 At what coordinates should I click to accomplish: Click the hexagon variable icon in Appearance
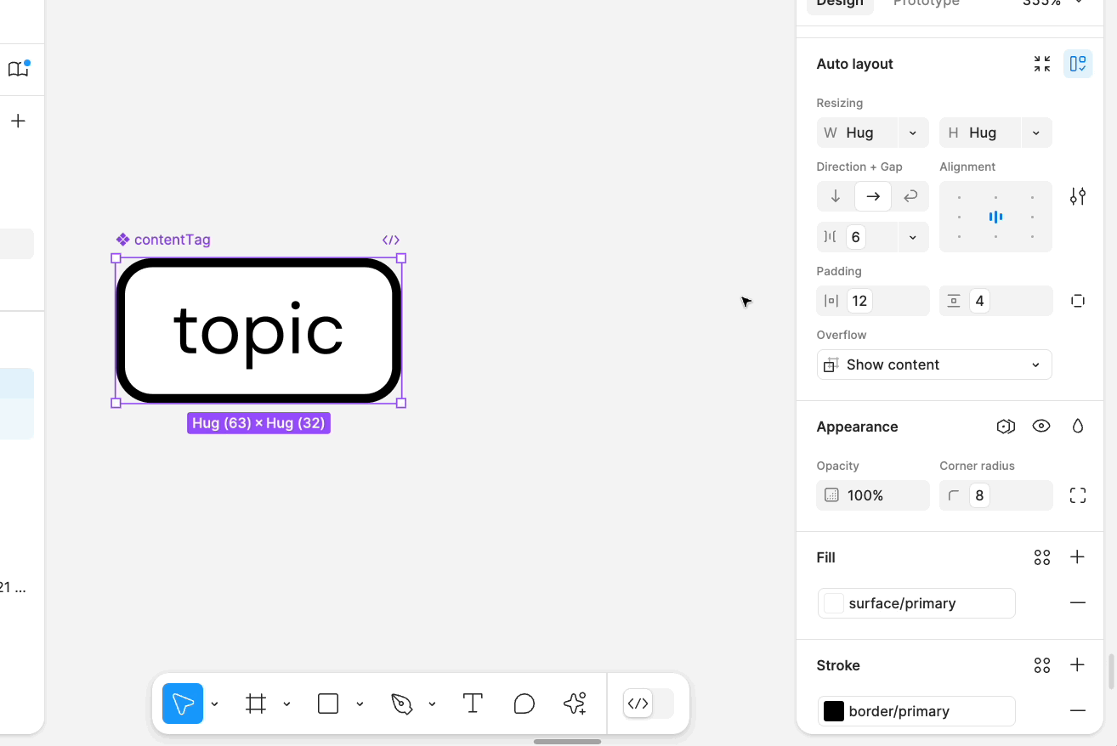click(x=1006, y=427)
